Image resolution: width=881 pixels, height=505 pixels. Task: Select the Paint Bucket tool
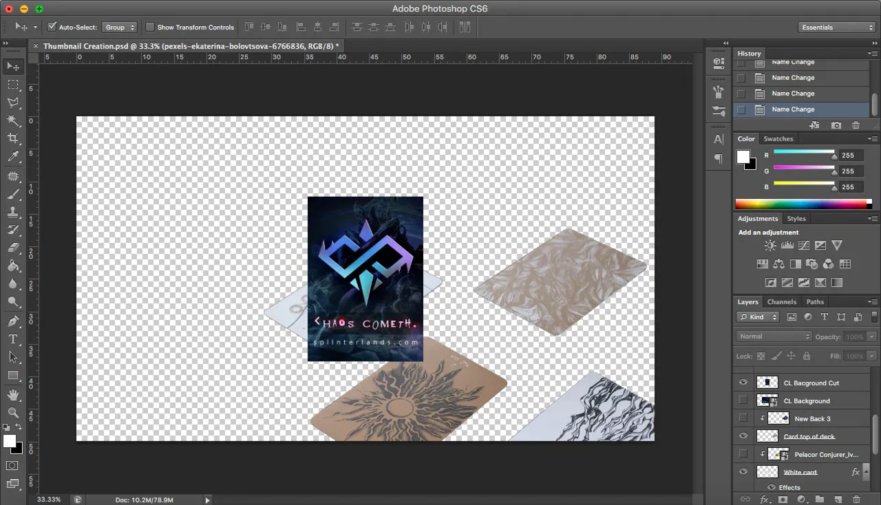[x=13, y=266]
